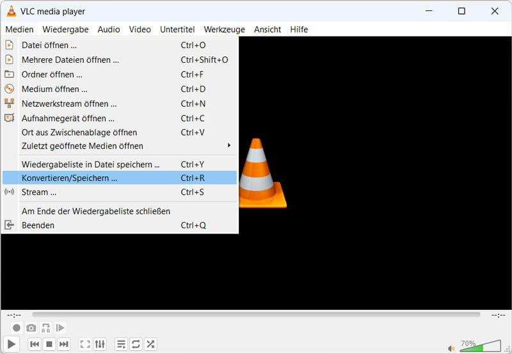The height and width of the screenshot is (354, 512).
Task: Expand Zuletzt geöffnete Medien öffnen submenu
Action: pyautogui.click(x=120, y=146)
